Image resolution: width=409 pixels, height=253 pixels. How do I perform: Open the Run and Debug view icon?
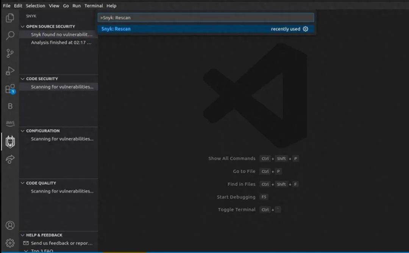click(x=10, y=71)
